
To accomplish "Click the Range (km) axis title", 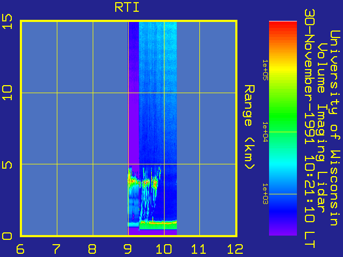I will tap(249, 127).
